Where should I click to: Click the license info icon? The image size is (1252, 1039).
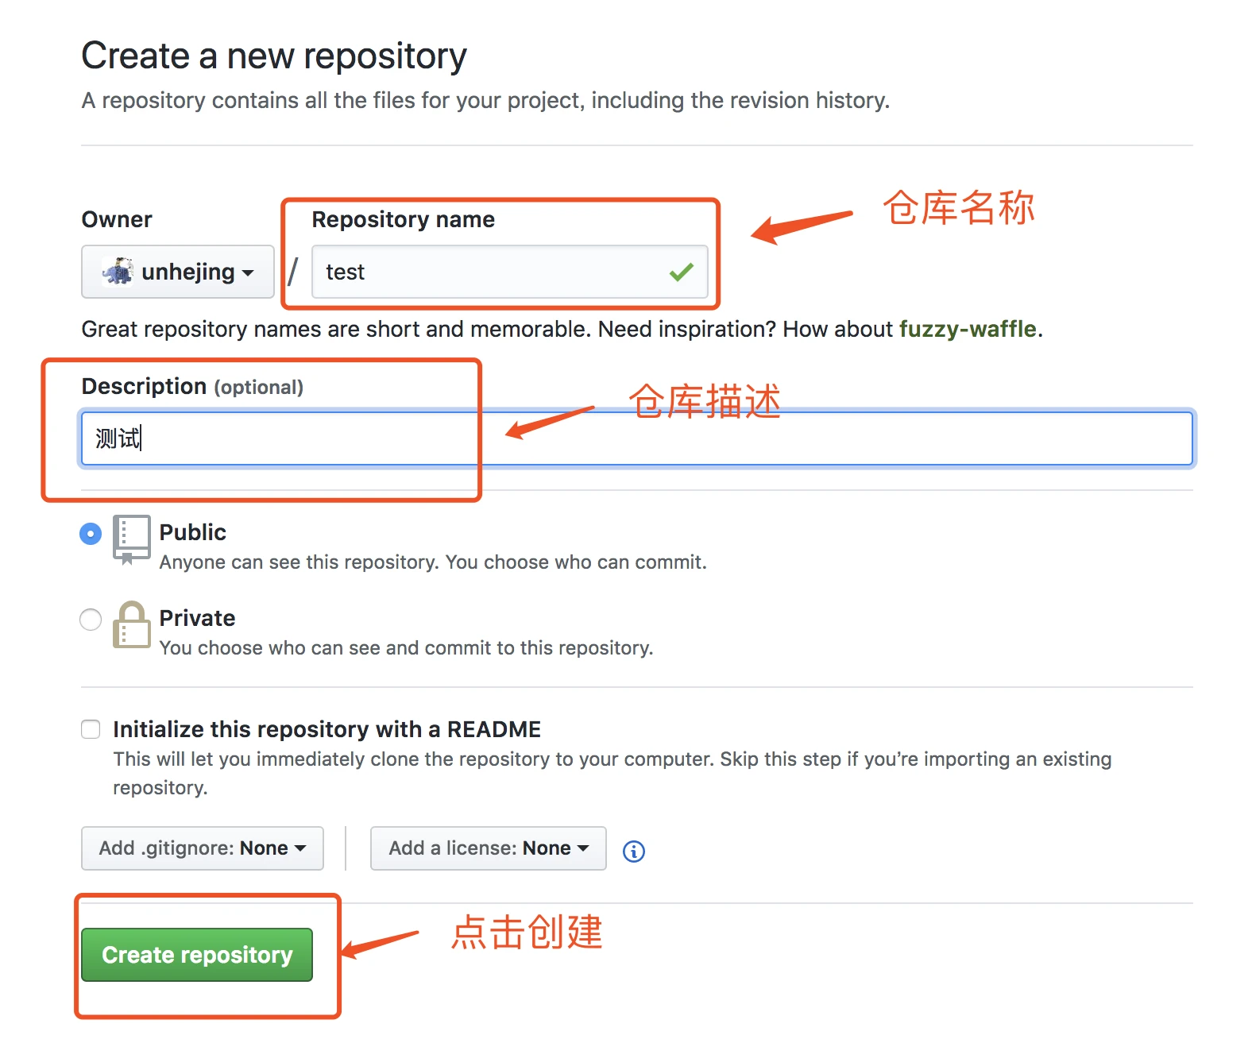click(x=633, y=851)
